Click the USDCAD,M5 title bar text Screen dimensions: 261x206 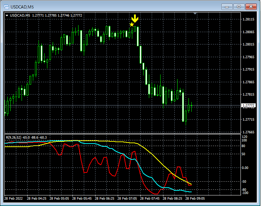pyautogui.click(x=22, y=7)
